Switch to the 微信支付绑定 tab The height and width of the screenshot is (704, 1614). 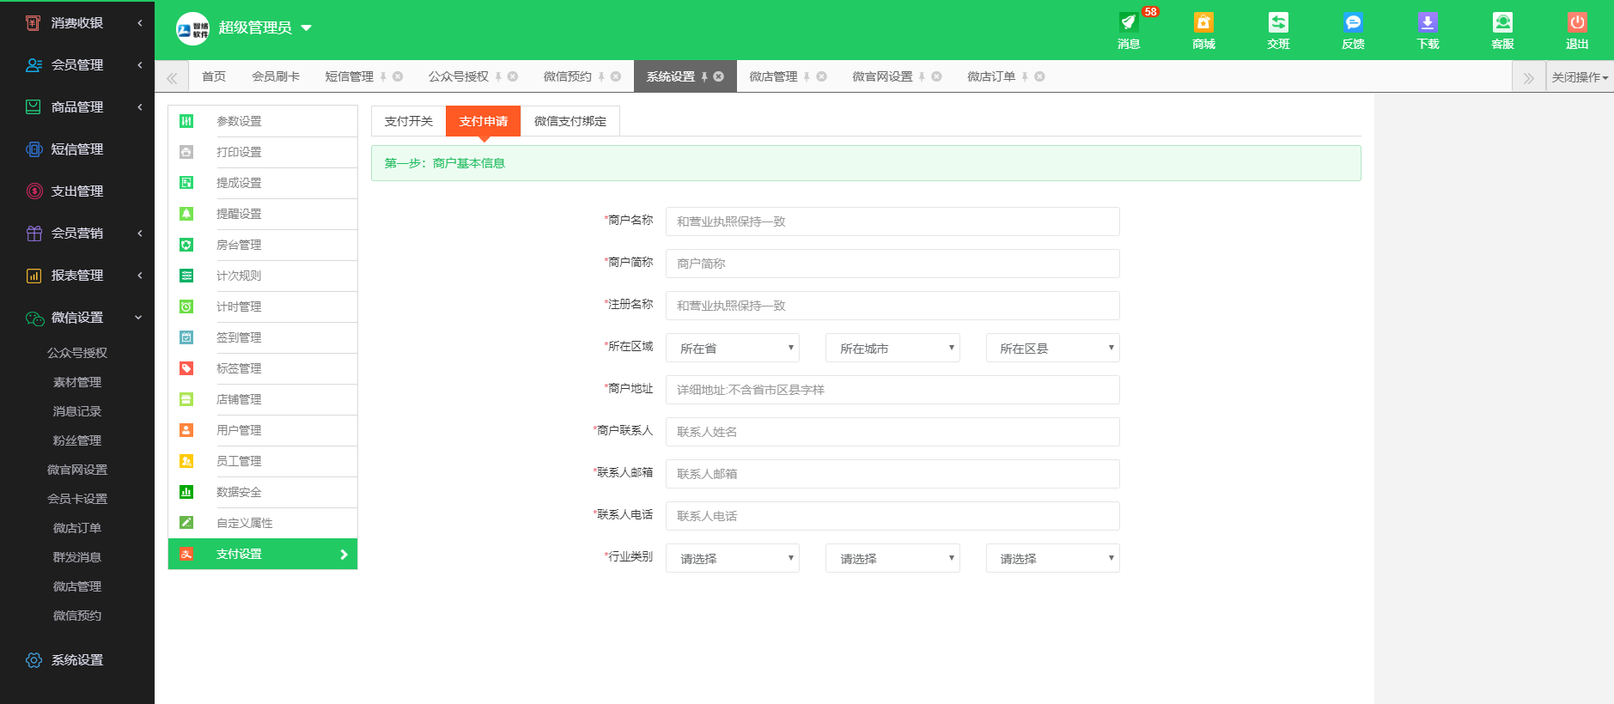click(x=570, y=121)
